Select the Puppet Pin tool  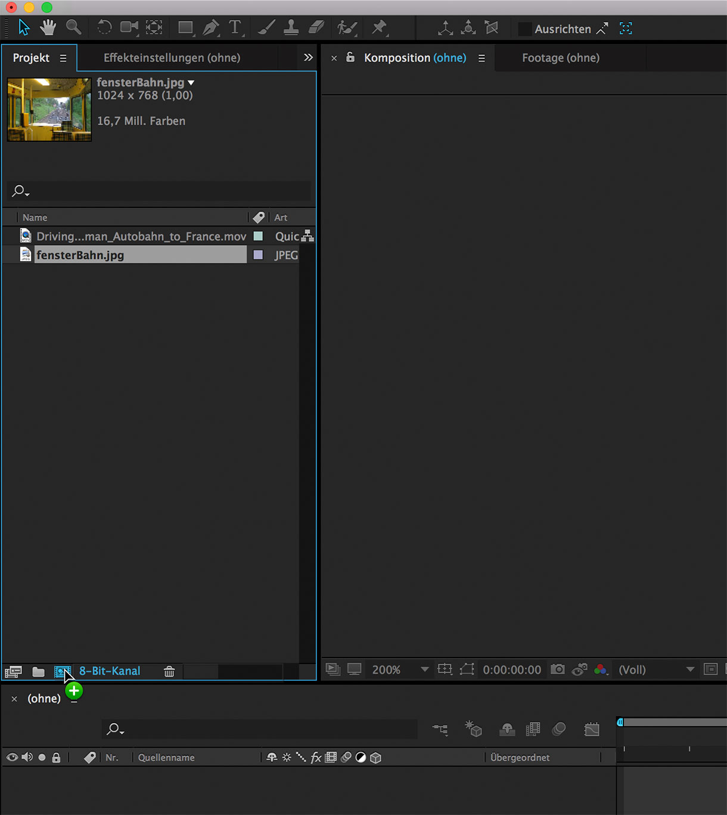click(x=379, y=27)
